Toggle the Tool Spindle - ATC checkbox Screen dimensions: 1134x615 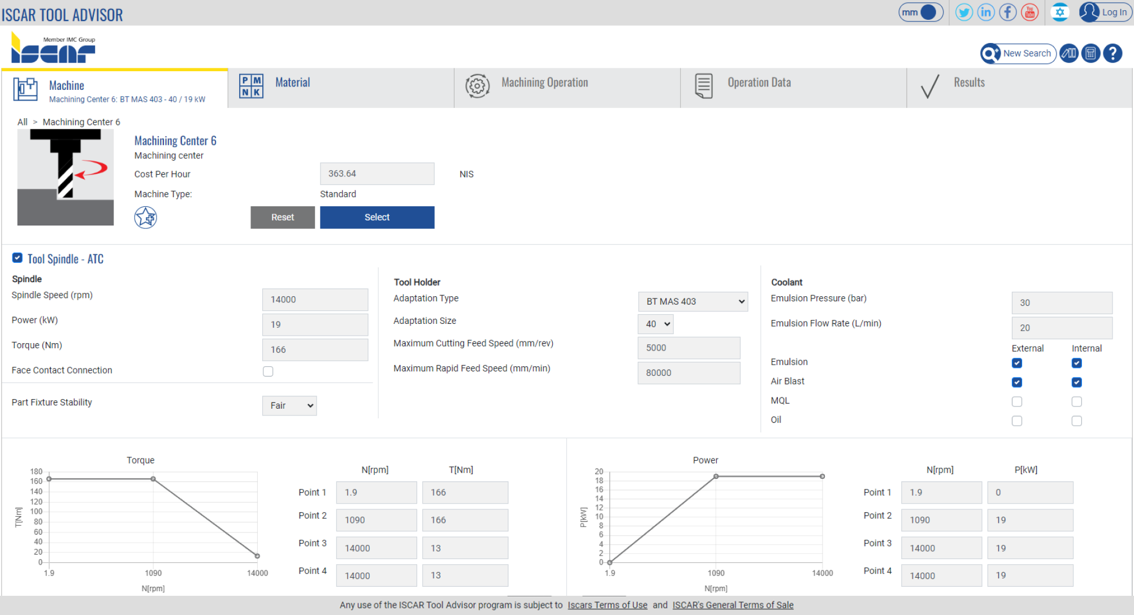click(18, 258)
